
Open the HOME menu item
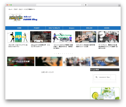click(19, 28)
